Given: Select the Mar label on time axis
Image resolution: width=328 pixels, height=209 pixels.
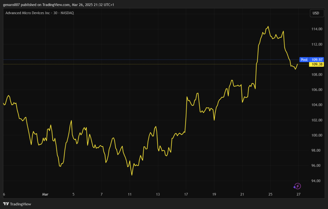Looking at the screenshot, I should coord(45,194).
